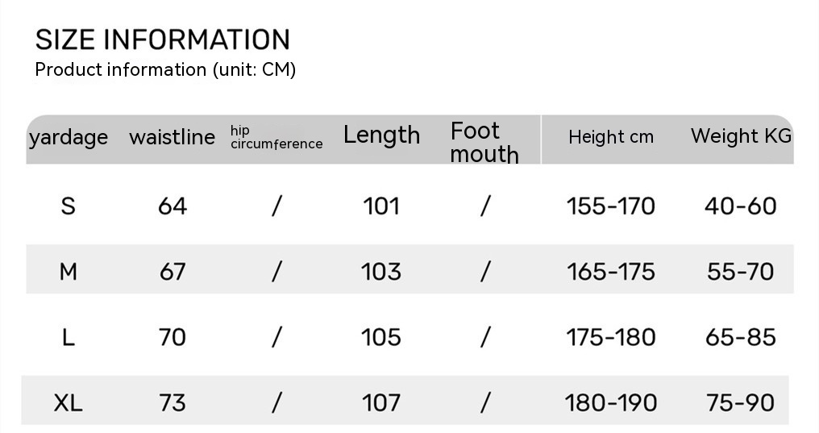Select the S size row label
The image size is (819, 433).
[69, 206]
